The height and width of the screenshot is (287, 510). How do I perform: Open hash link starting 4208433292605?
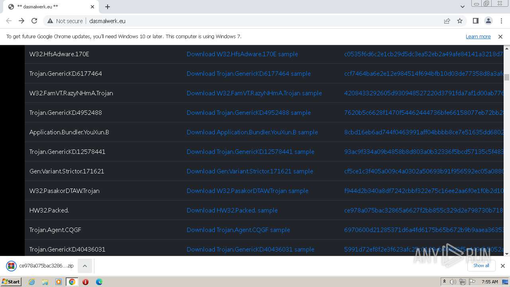click(x=424, y=93)
